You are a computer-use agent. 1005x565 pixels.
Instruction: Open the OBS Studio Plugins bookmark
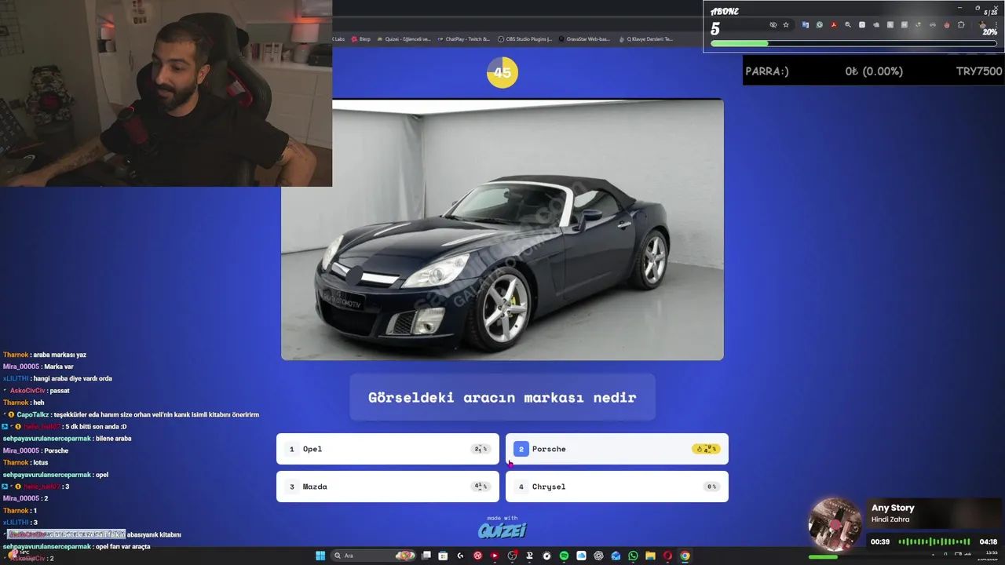click(x=524, y=38)
